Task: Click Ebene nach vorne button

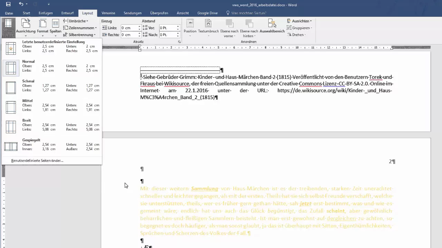Action: click(229, 28)
